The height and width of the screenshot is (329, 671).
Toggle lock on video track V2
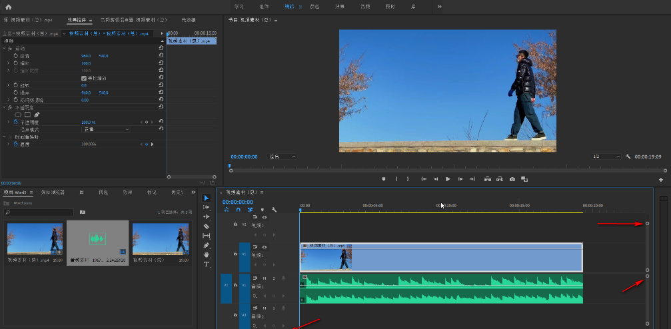point(235,224)
